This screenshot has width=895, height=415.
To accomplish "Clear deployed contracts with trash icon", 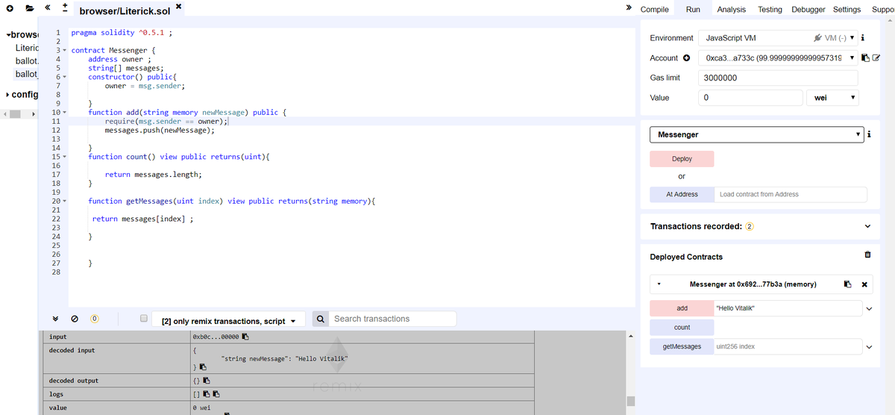I will pyautogui.click(x=867, y=255).
